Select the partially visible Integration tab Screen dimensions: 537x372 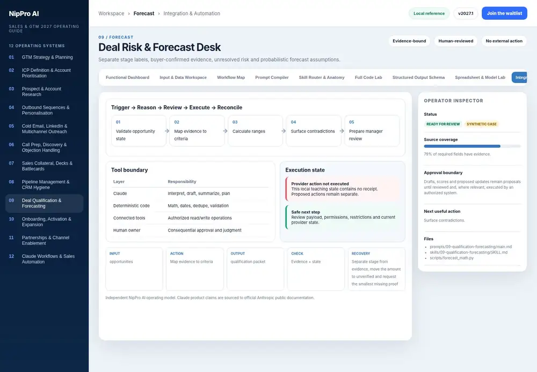[519, 78]
